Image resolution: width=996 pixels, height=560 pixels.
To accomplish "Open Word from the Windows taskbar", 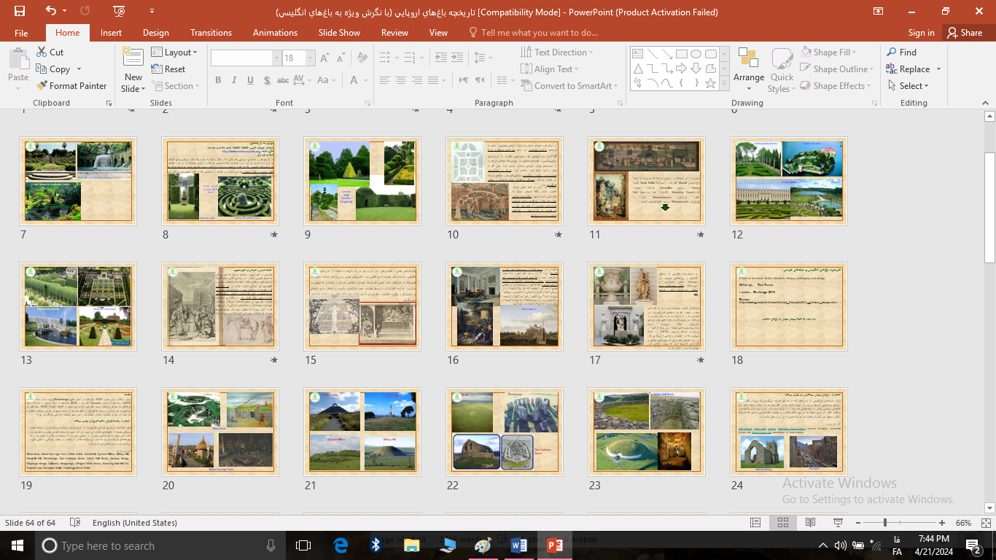I will click(x=519, y=545).
